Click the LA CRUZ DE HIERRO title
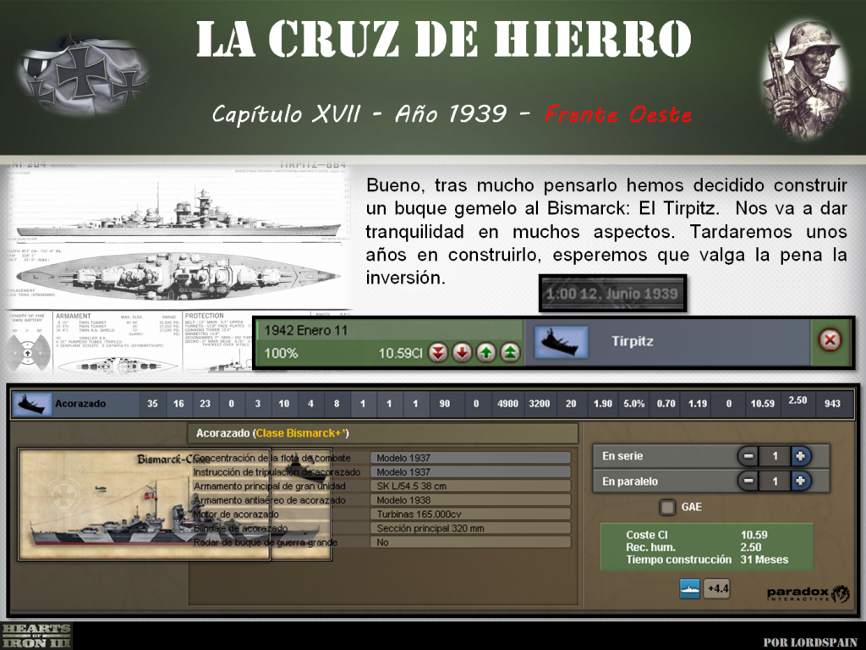The width and height of the screenshot is (866, 650). tap(444, 39)
